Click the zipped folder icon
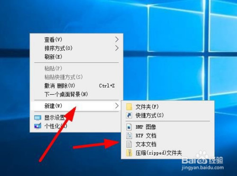This screenshot has height=176, width=237. tap(129, 153)
